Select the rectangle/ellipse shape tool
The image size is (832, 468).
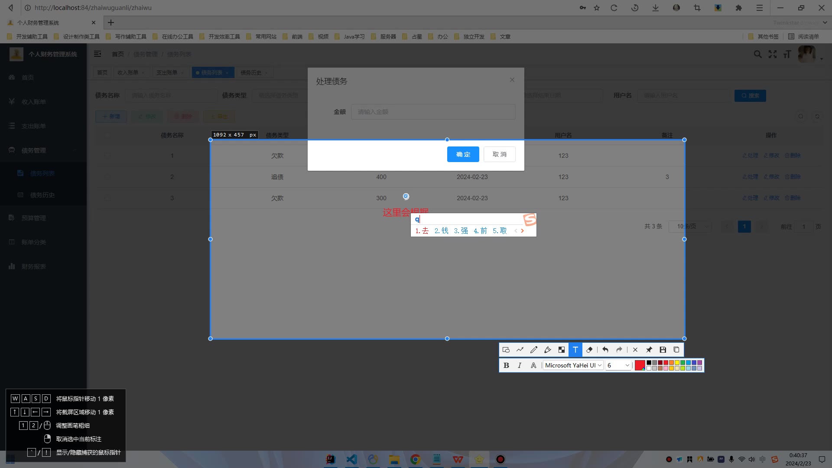[x=506, y=350]
